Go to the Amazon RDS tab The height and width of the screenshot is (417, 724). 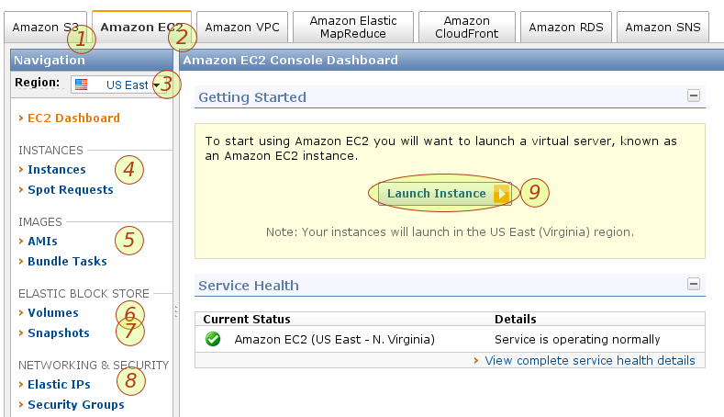point(566,27)
